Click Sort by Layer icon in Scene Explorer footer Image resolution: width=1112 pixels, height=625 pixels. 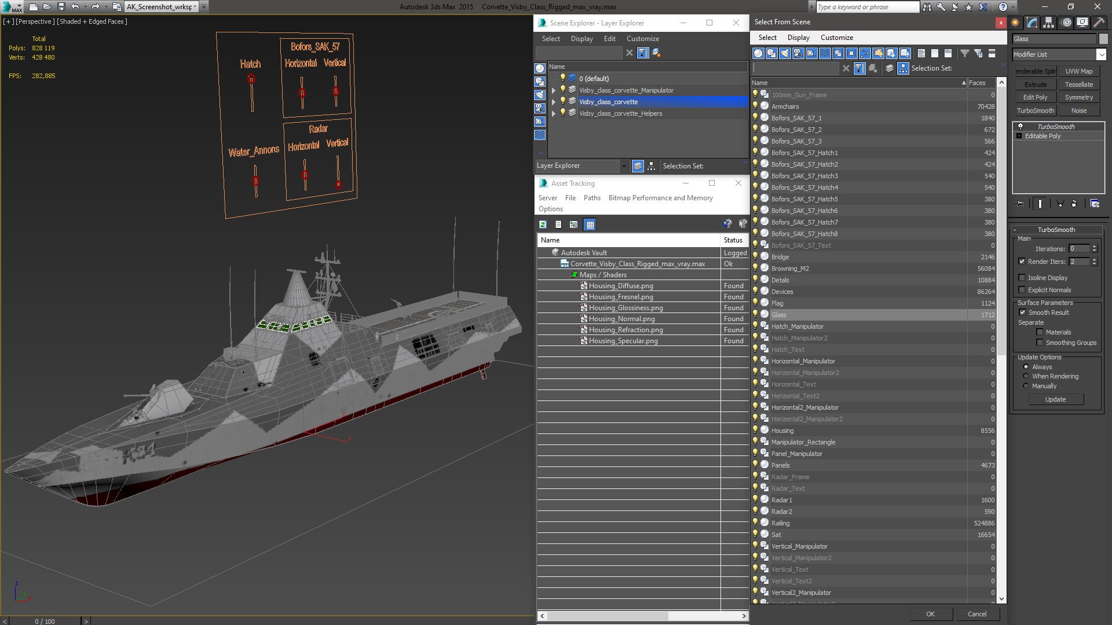(638, 166)
